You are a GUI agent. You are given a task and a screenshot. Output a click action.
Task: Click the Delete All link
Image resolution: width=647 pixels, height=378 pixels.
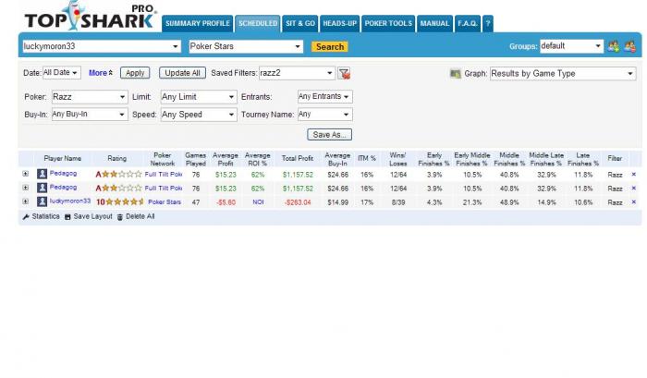click(136, 216)
